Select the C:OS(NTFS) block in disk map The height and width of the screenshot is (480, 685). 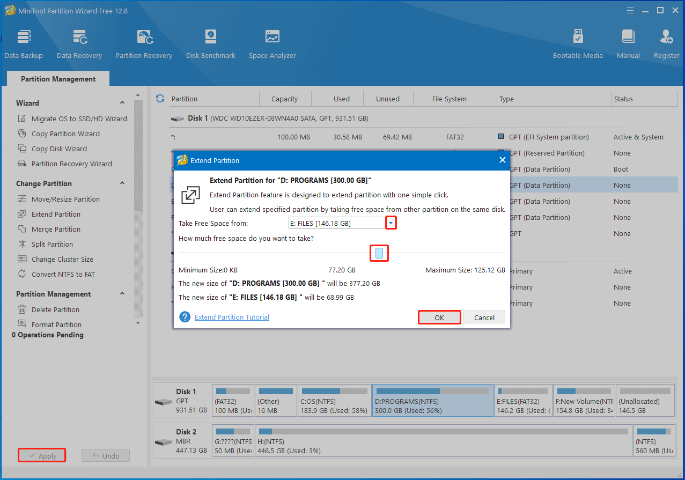click(x=334, y=401)
